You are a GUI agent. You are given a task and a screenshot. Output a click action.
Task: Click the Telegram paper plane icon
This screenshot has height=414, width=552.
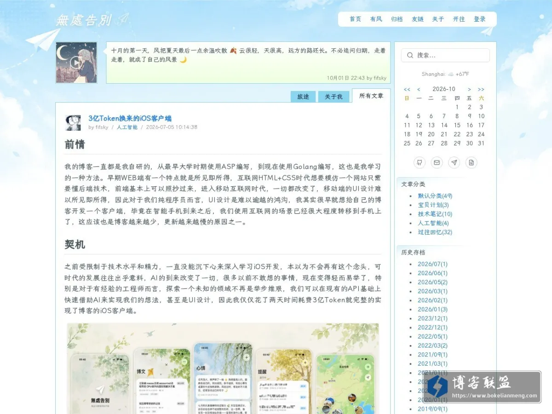pos(454,162)
